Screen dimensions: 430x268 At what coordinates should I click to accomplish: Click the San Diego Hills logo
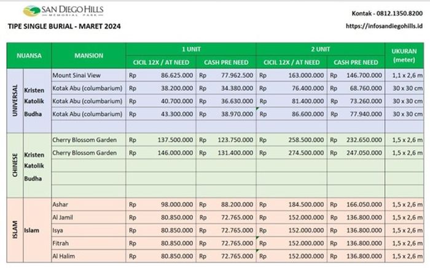[x=63, y=10]
